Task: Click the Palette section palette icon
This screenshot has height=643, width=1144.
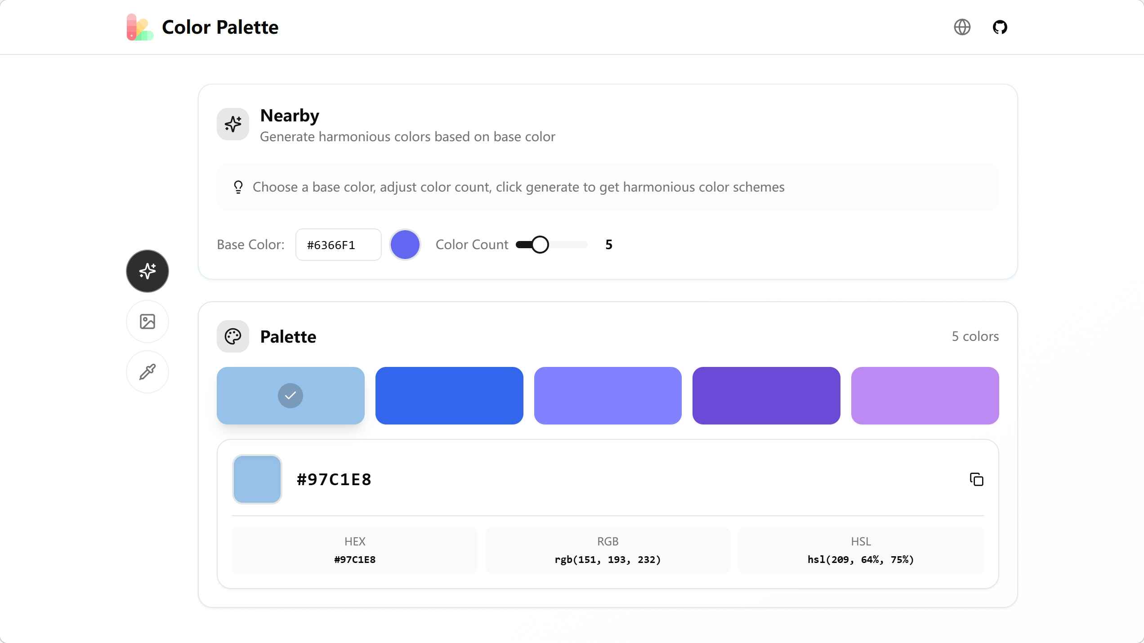Action: pos(232,336)
